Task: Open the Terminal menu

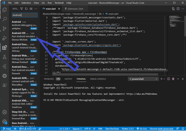Action: [59, 3]
